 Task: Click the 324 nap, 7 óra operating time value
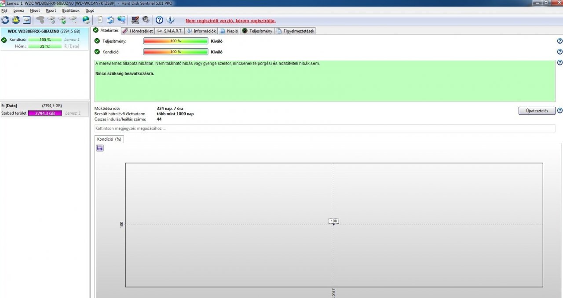pyautogui.click(x=170, y=108)
